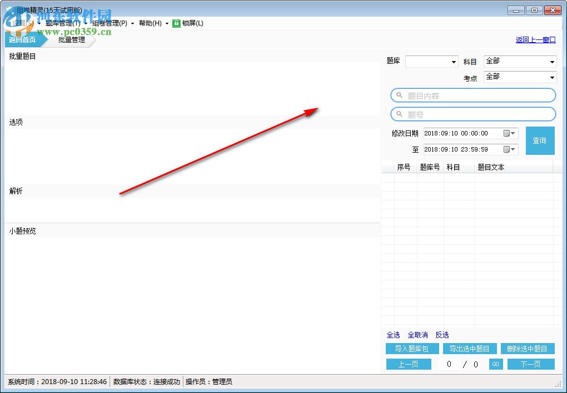The image size is (567, 393).
Task: Focus the 题目内容 search field
Action: tap(473, 95)
